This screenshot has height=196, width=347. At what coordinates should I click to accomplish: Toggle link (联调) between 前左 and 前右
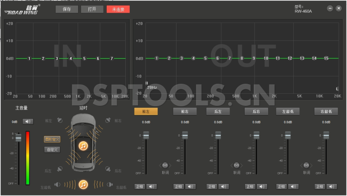click(x=165, y=165)
